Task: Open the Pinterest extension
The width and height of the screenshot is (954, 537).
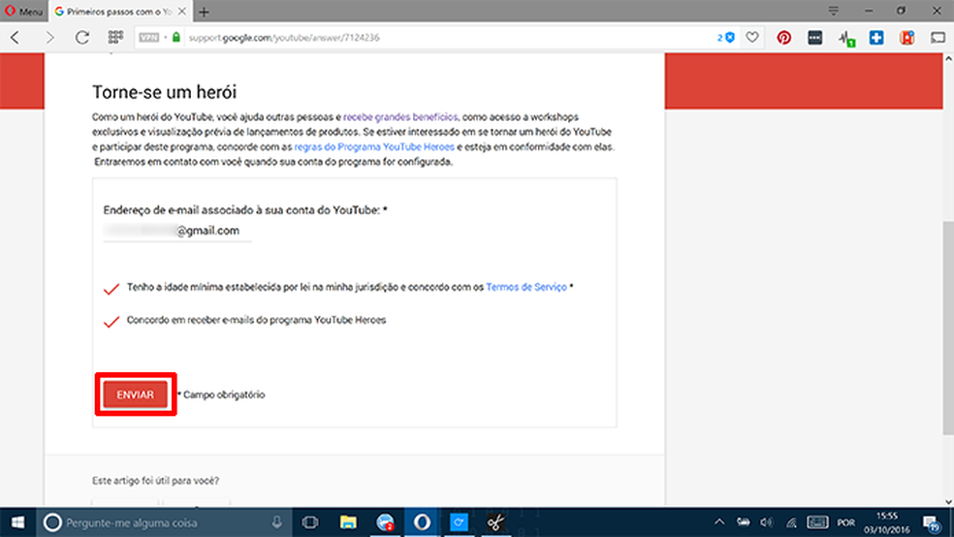Action: point(783,38)
